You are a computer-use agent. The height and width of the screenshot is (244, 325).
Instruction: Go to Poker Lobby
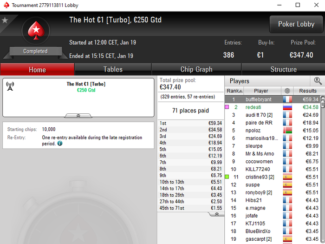(296, 24)
